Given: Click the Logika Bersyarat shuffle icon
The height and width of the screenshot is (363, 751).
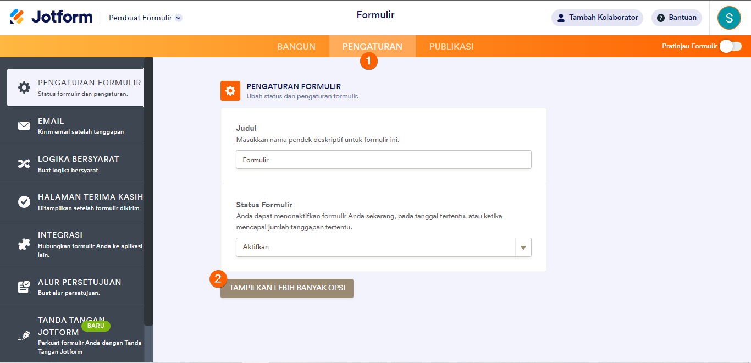Looking at the screenshot, I should click(x=24, y=163).
